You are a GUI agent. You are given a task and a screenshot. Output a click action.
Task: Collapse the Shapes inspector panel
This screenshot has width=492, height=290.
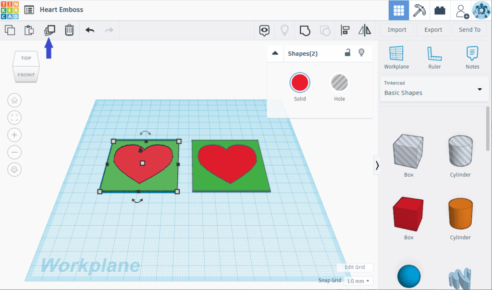(274, 53)
